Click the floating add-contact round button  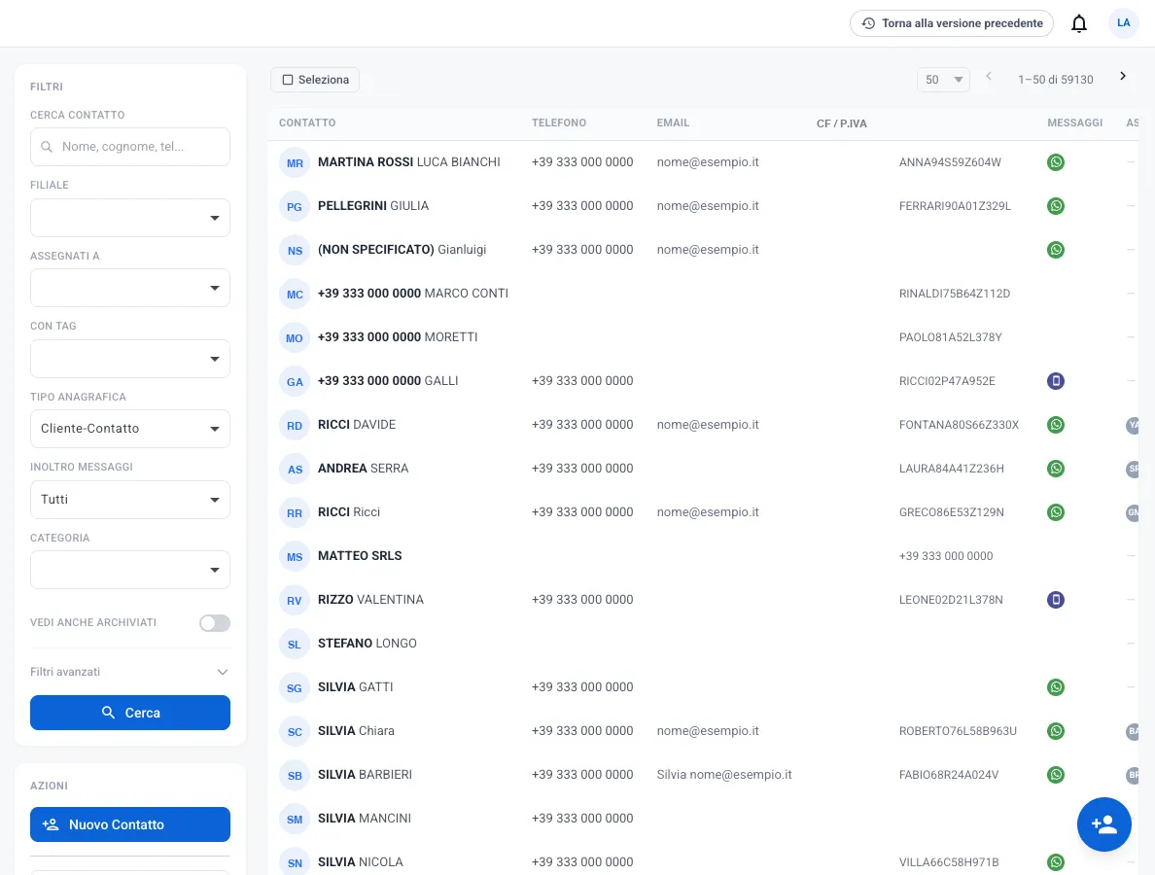(1103, 824)
